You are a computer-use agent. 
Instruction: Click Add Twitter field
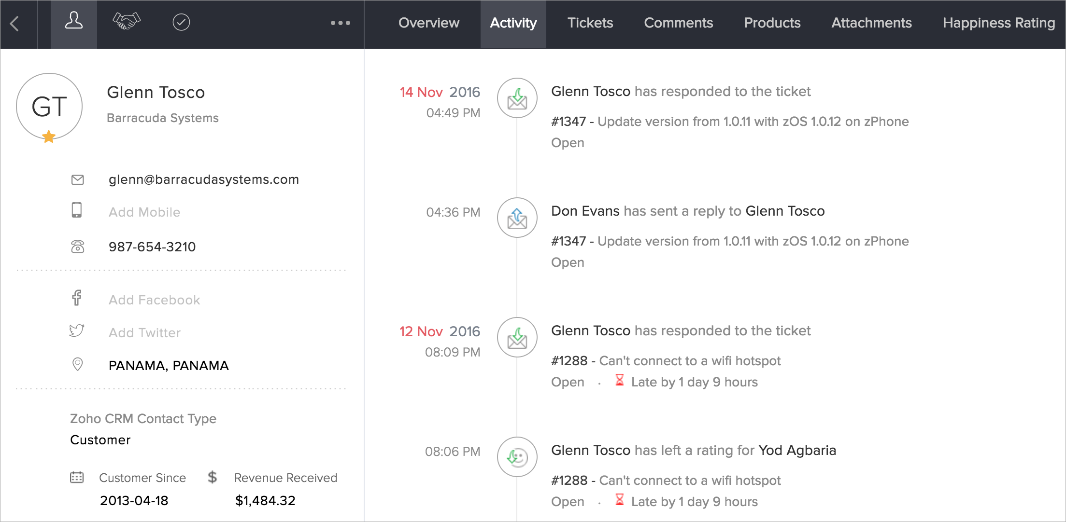(x=144, y=333)
